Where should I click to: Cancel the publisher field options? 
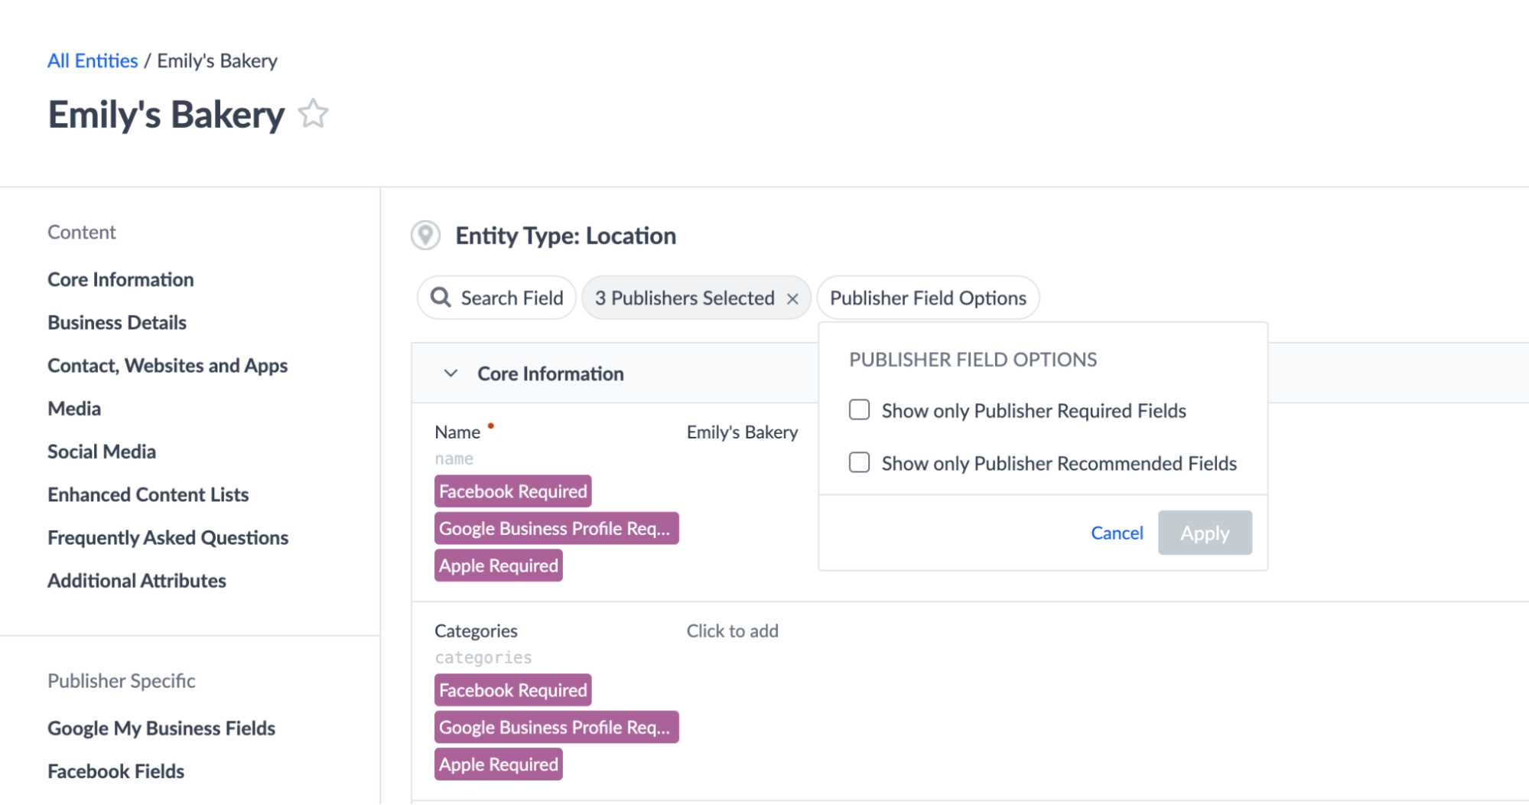1117,533
